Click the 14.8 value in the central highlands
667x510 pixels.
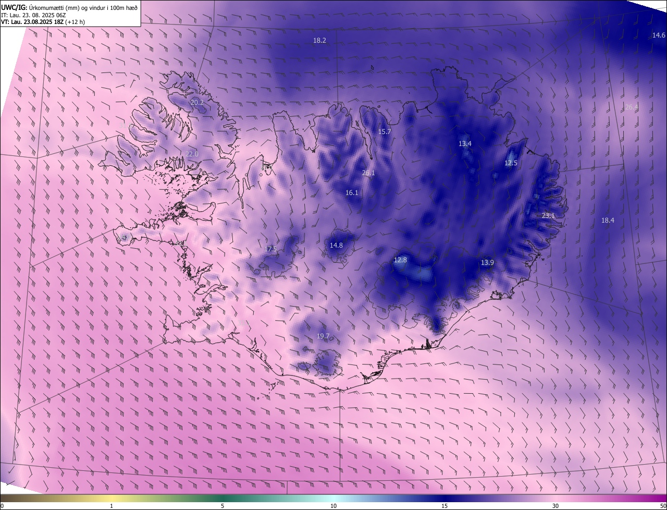(x=336, y=245)
